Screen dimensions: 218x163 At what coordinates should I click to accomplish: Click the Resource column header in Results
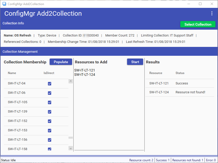tap(156, 73)
